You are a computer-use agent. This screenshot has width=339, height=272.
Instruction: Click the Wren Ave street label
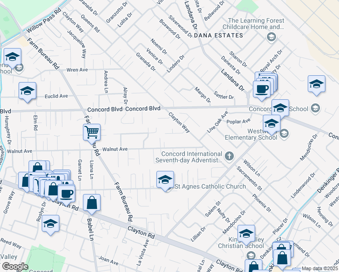point(77,70)
